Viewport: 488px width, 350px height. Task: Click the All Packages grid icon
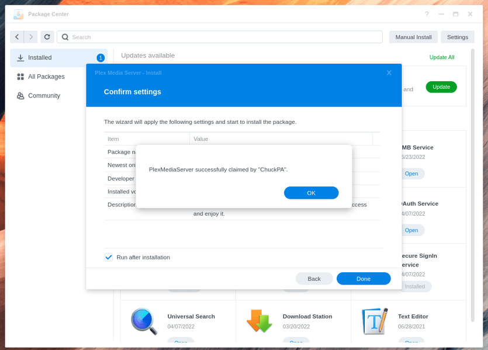(x=20, y=77)
